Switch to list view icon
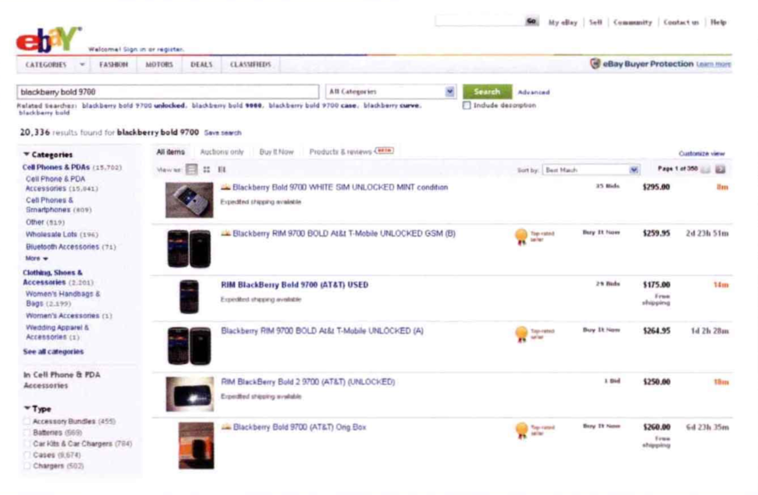The height and width of the screenshot is (495, 758). point(191,170)
